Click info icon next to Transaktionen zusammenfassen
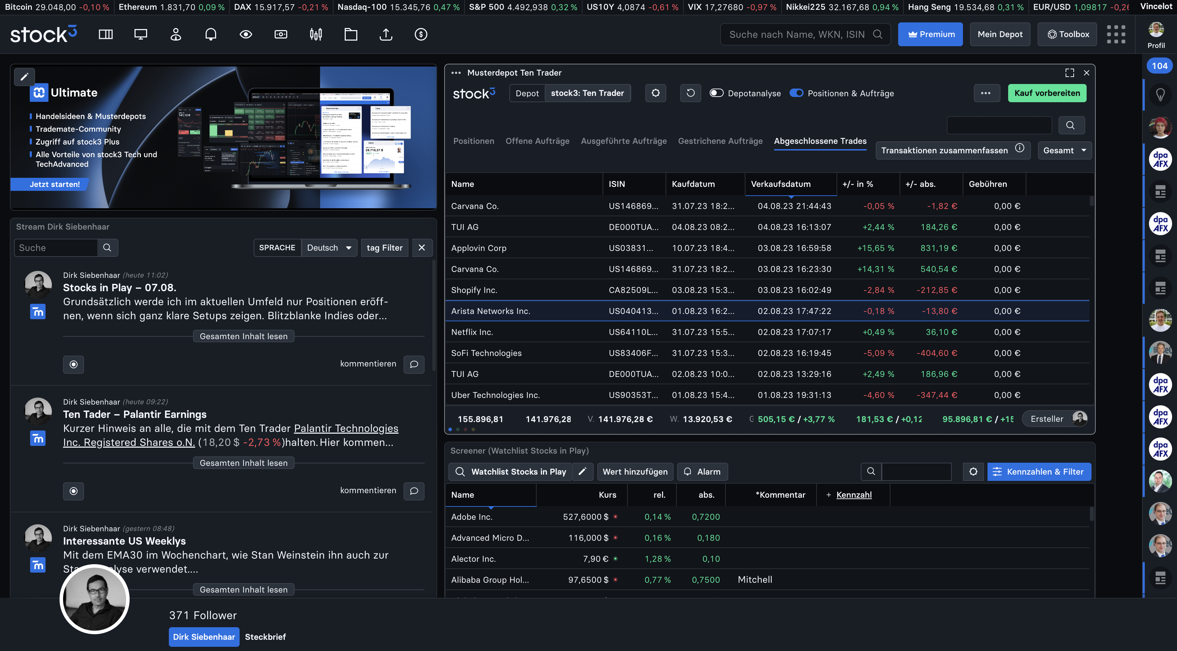 click(x=1020, y=148)
